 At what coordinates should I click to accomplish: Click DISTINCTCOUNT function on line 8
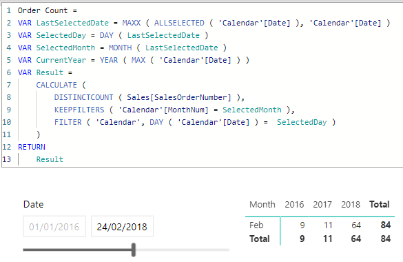83,97
